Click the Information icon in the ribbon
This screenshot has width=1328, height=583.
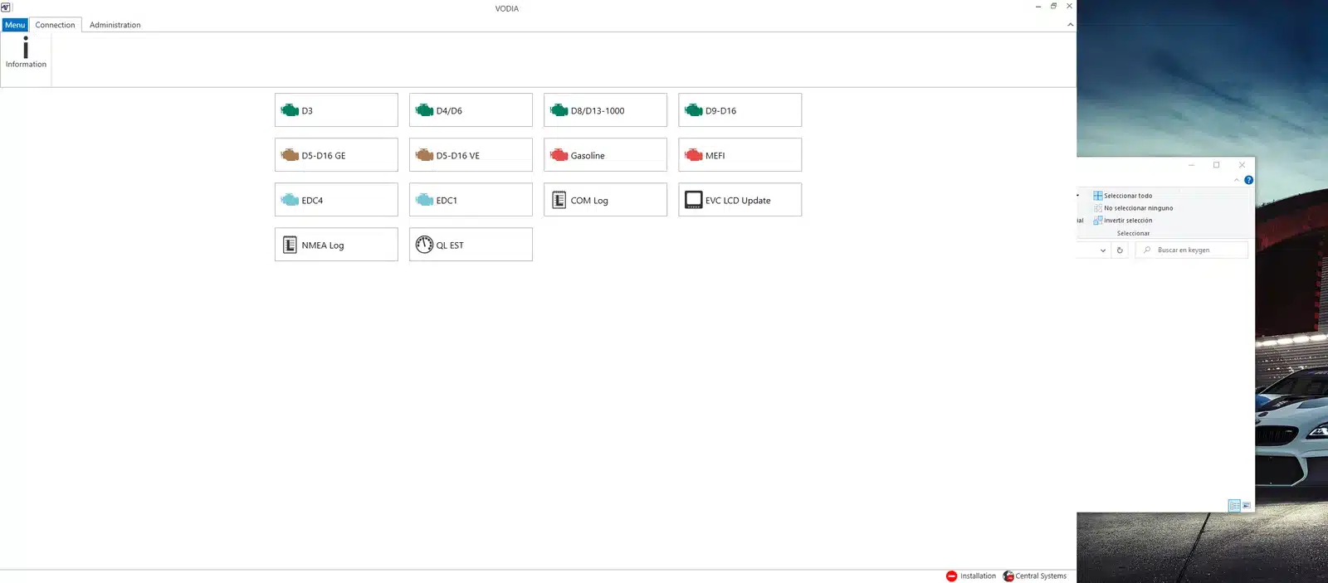26,52
